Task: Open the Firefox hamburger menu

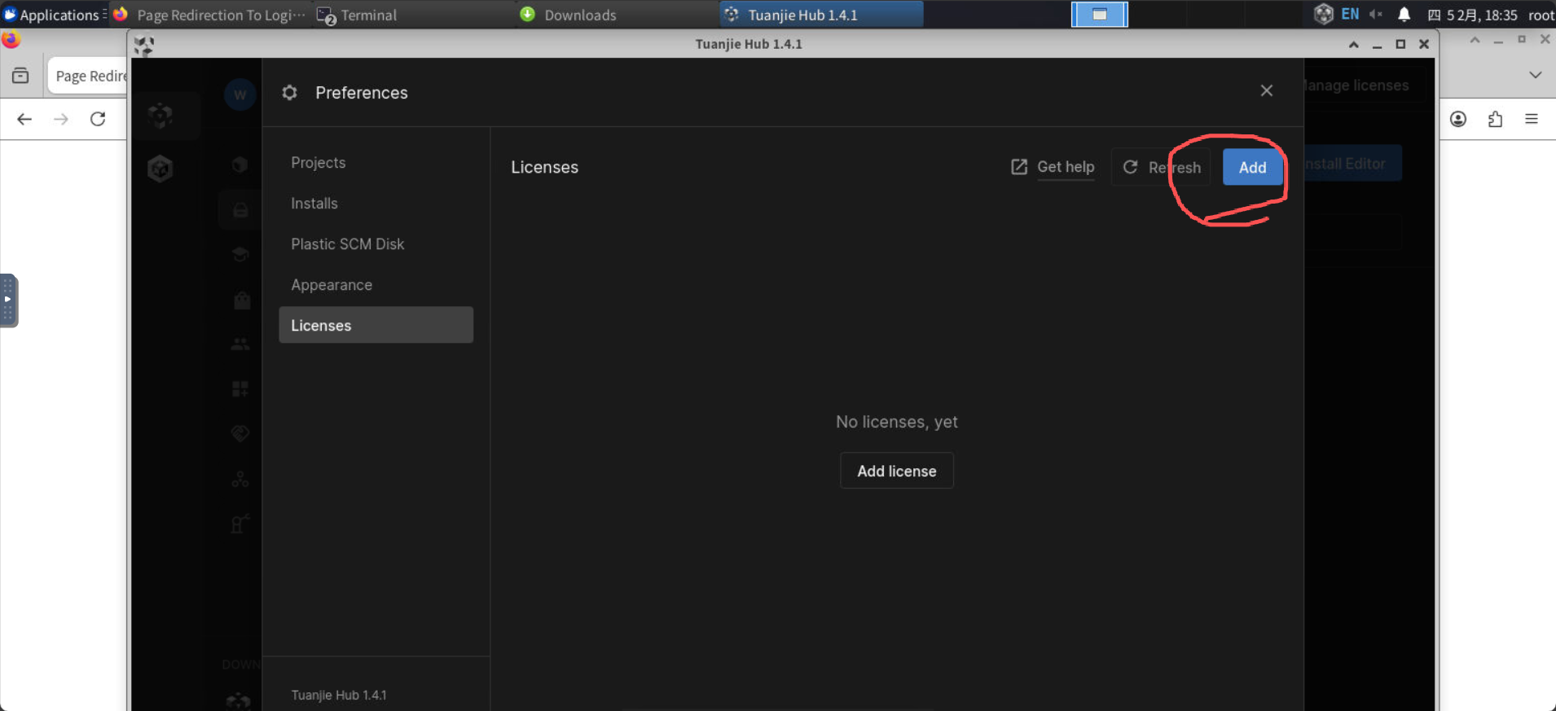Action: point(1532,119)
